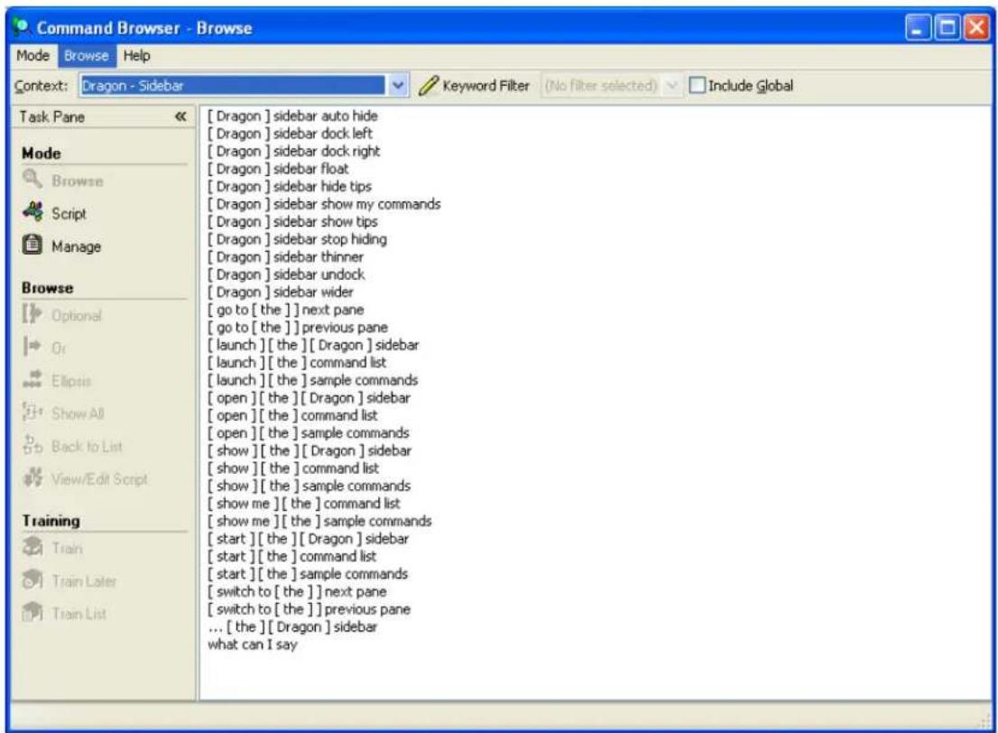Click the Train Later icon
The image size is (998, 733).
32,580
